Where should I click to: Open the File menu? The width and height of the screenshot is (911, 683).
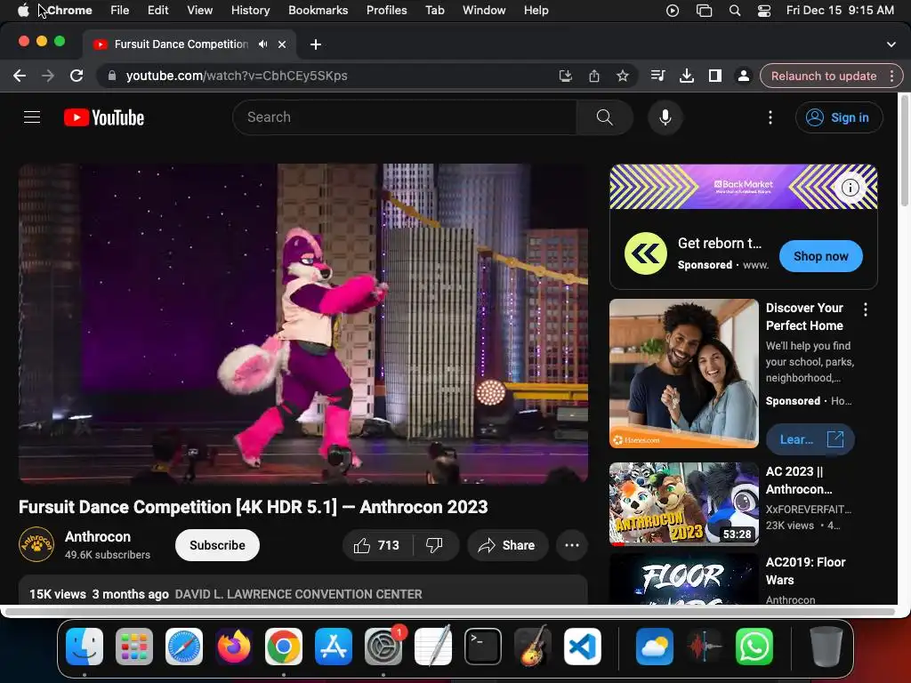pos(120,11)
